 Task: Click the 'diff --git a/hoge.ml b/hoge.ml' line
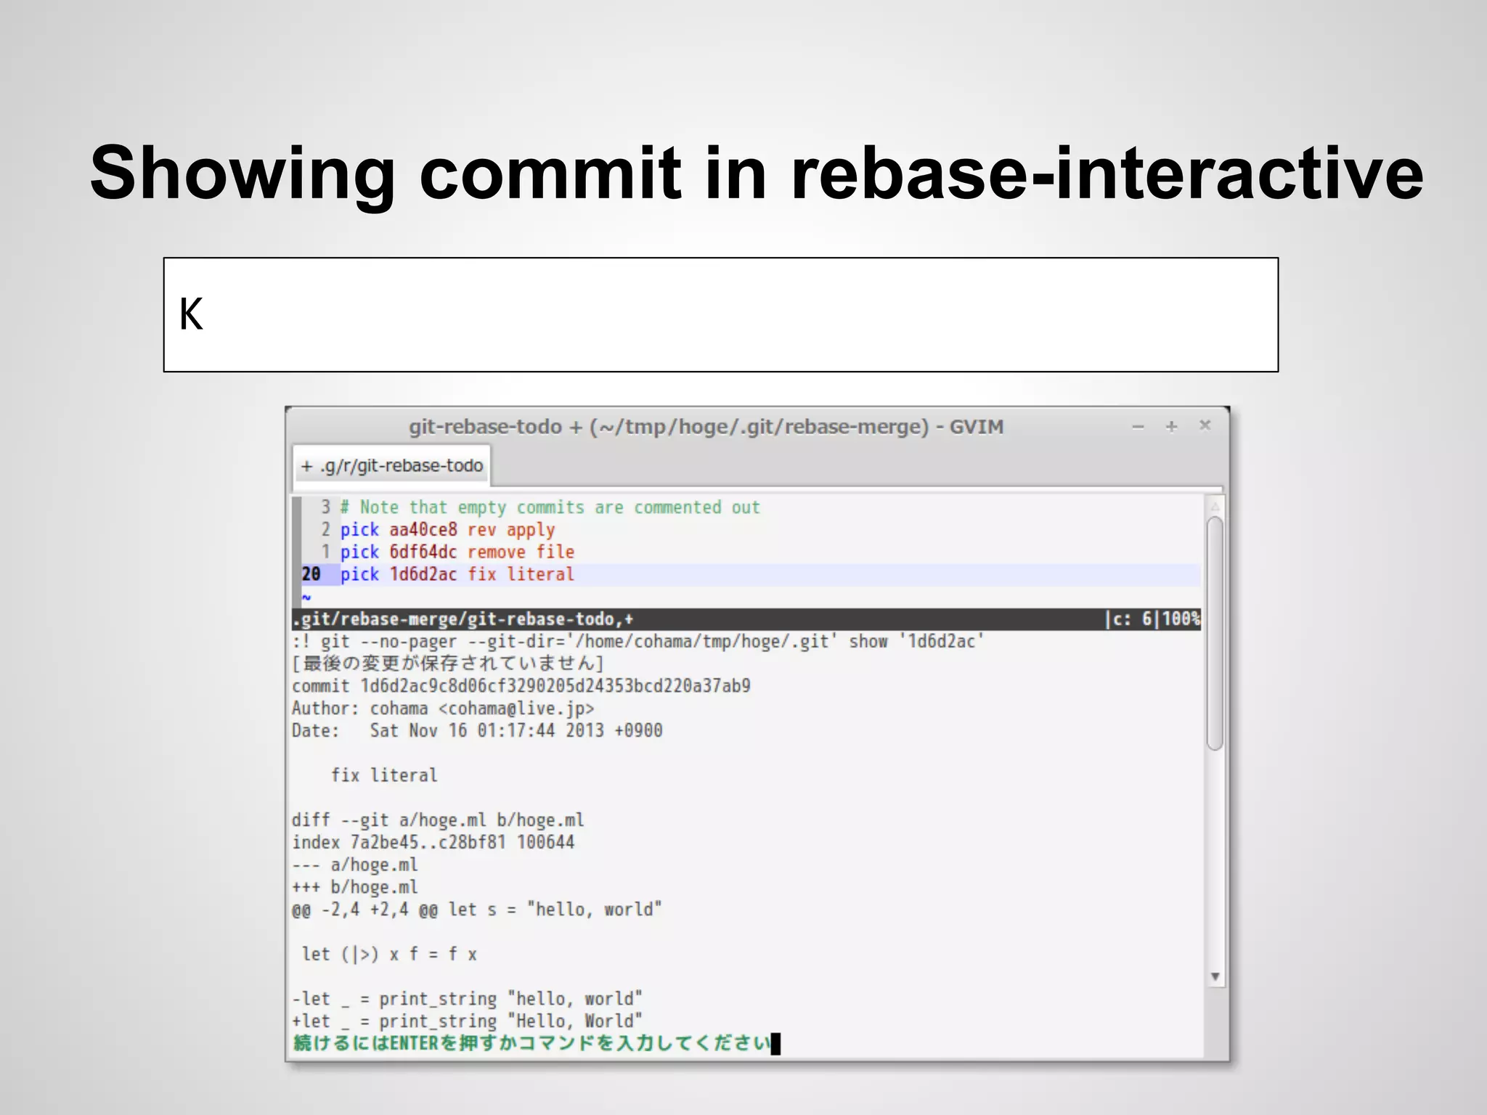point(438,820)
